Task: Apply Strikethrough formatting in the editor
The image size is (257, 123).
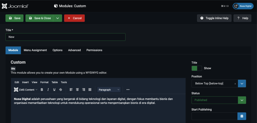Action: click(60, 90)
